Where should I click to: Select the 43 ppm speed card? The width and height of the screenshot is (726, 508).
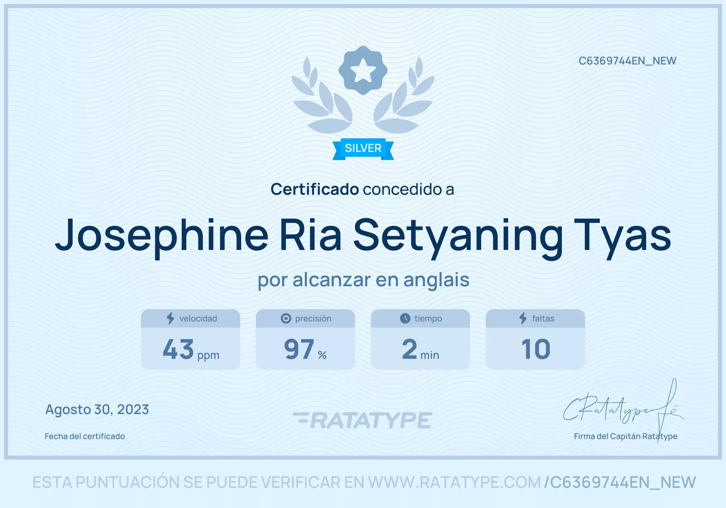(x=190, y=339)
